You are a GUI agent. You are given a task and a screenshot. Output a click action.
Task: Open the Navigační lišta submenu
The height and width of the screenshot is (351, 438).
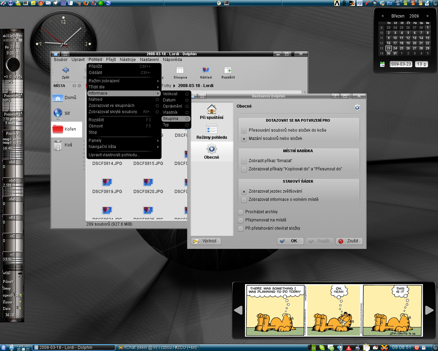click(124, 147)
